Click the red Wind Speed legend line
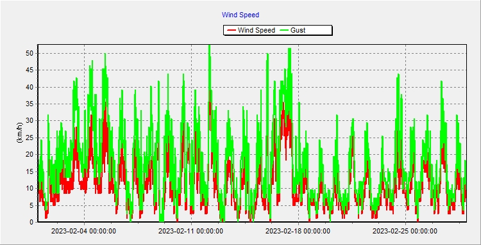The image size is (481, 245). click(232, 30)
